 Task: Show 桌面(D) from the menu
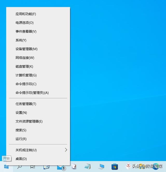point(38,159)
